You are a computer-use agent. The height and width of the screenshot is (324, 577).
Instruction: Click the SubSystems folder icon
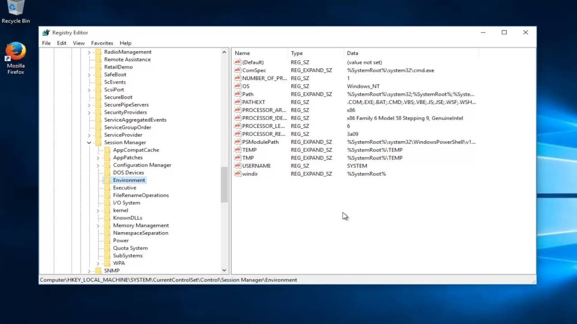(x=107, y=256)
